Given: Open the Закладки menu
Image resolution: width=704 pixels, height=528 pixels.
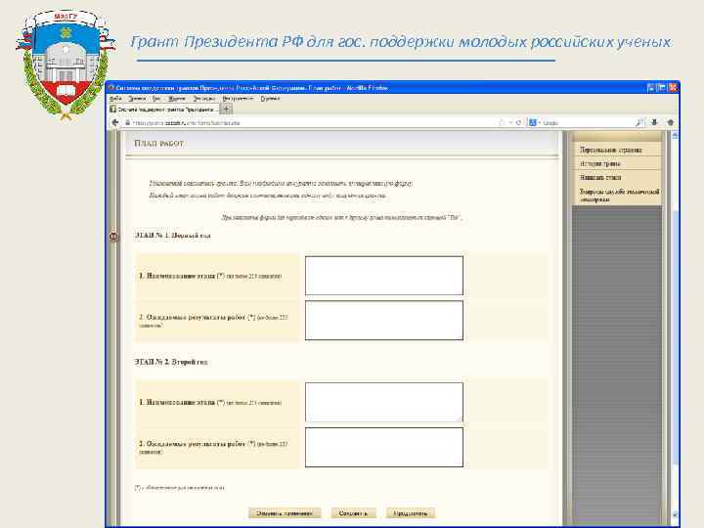Looking at the screenshot, I should tap(204, 99).
